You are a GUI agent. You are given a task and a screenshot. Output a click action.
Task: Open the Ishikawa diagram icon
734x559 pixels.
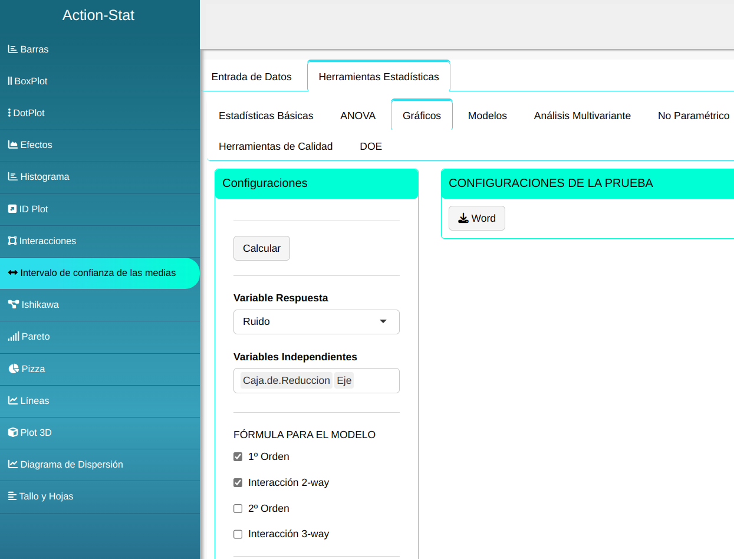pyautogui.click(x=13, y=305)
